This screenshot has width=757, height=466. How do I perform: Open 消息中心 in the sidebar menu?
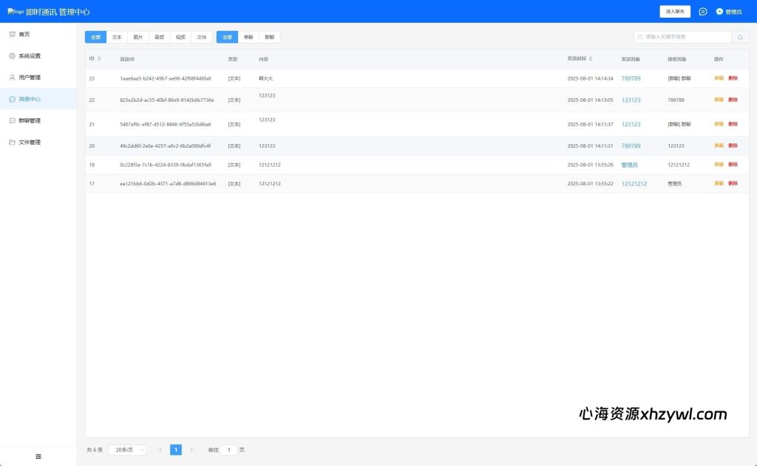click(x=30, y=99)
